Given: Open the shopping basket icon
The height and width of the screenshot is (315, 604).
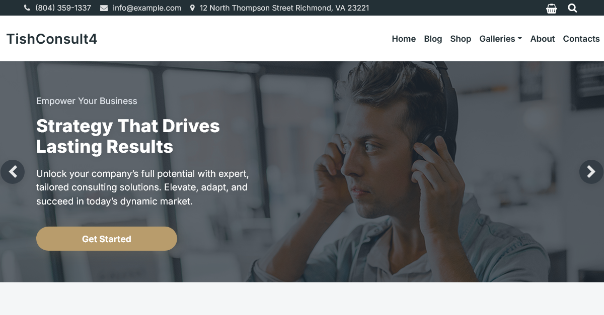Looking at the screenshot, I should click(552, 8).
